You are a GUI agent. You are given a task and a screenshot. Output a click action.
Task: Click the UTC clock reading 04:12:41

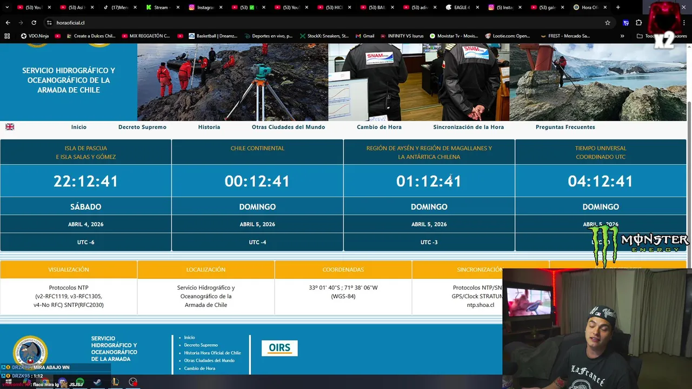coord(601,181)
